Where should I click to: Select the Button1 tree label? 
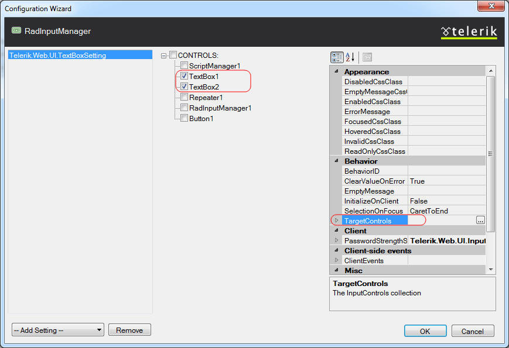pyautogui.click(x=201, y=118)
